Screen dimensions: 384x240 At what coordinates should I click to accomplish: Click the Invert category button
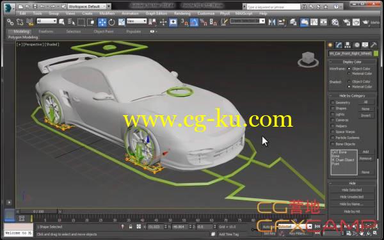tap(366, 116)
